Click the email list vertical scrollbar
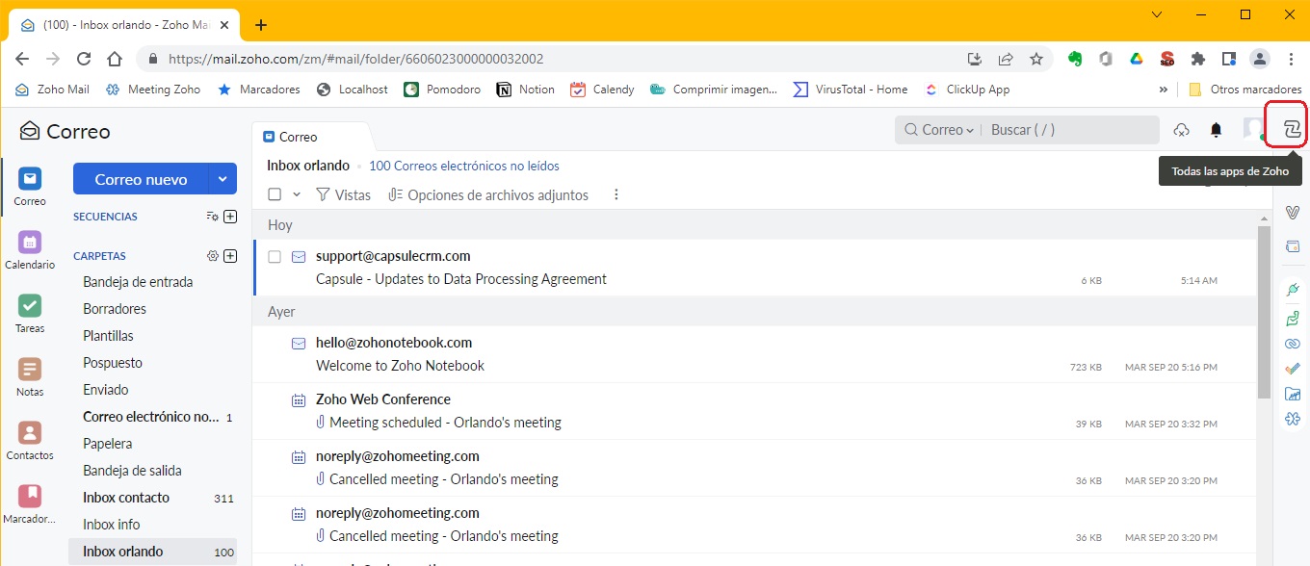Viewport: 1310px width, 566px height. tap(1264, 313)
